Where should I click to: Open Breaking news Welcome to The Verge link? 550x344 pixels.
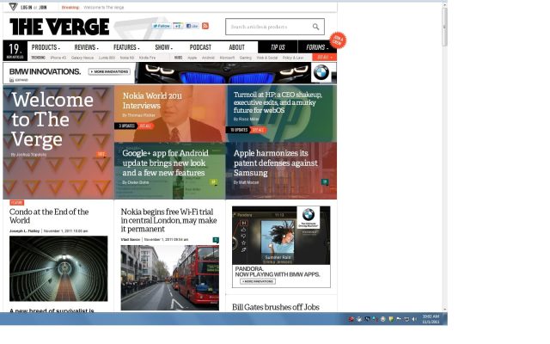104,7
